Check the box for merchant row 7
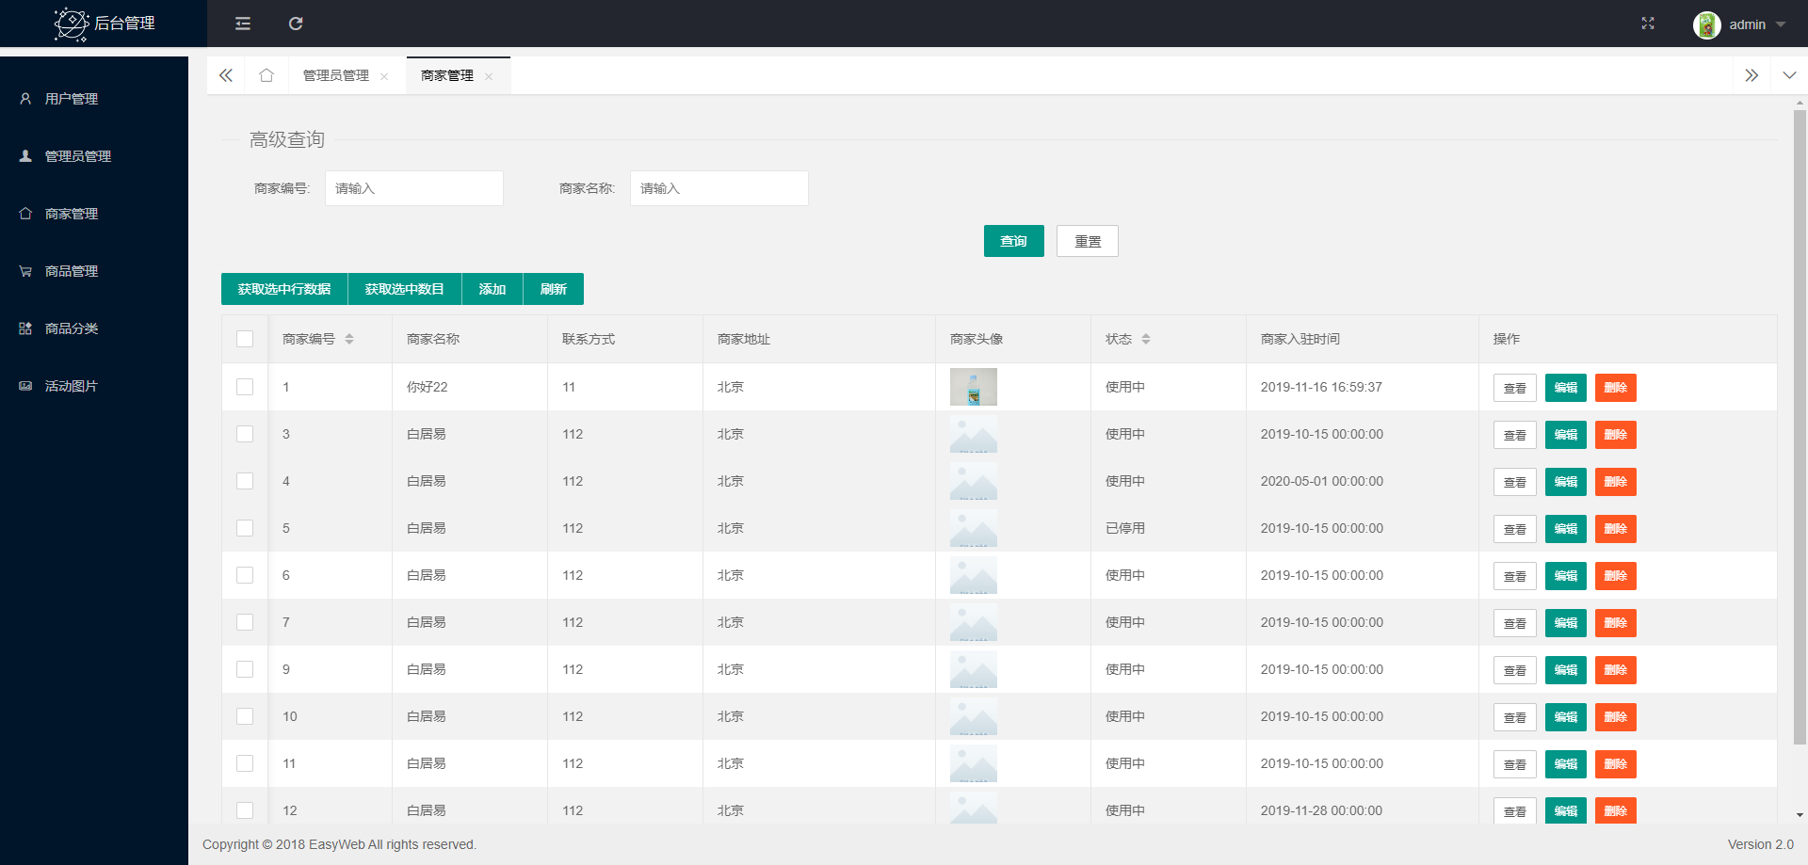 click(x=245, y=622)
